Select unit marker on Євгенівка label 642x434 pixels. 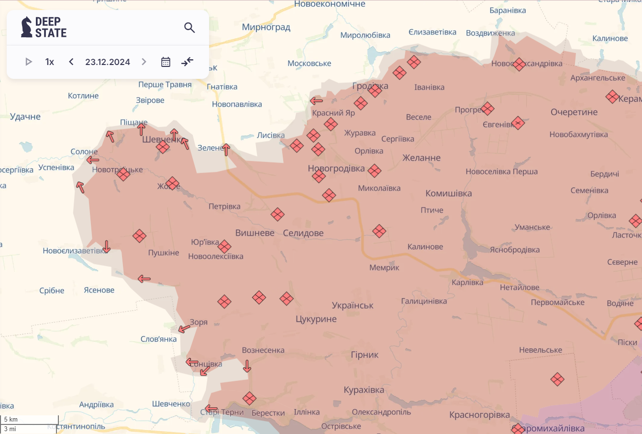click(x=518, y=123)
